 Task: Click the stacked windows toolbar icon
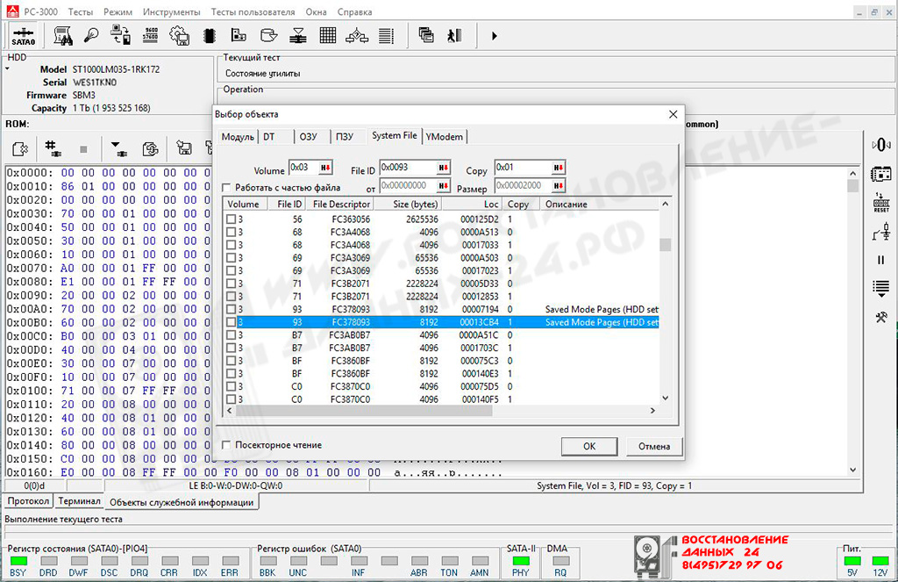pyautogui.click(x=426, y=35)
